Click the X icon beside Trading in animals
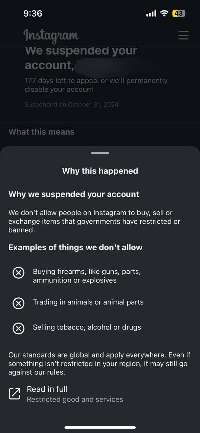Screen dimensions: 200x433 (x=19, y=303)
